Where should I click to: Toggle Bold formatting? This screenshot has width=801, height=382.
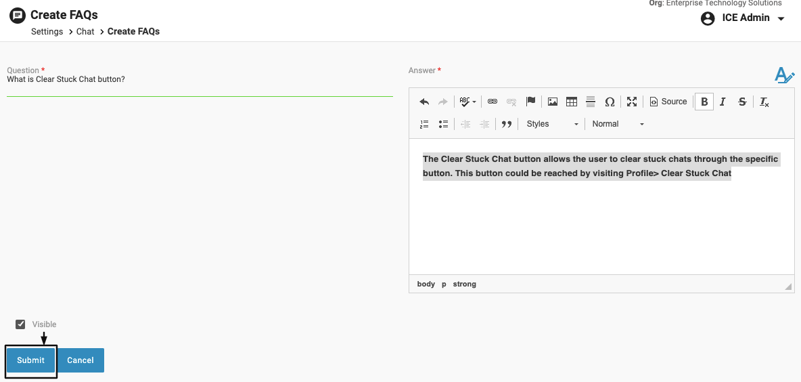pyautogui.click(x=704, y=102)
